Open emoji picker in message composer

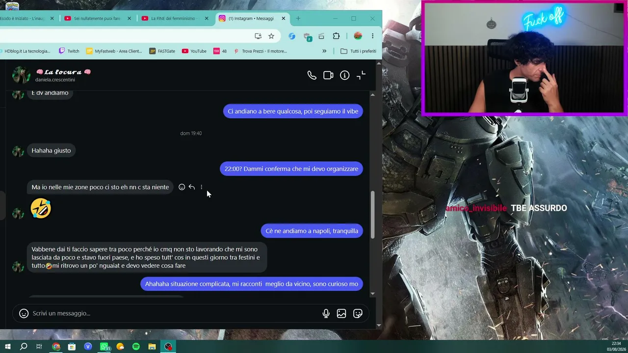click(24, 313)
